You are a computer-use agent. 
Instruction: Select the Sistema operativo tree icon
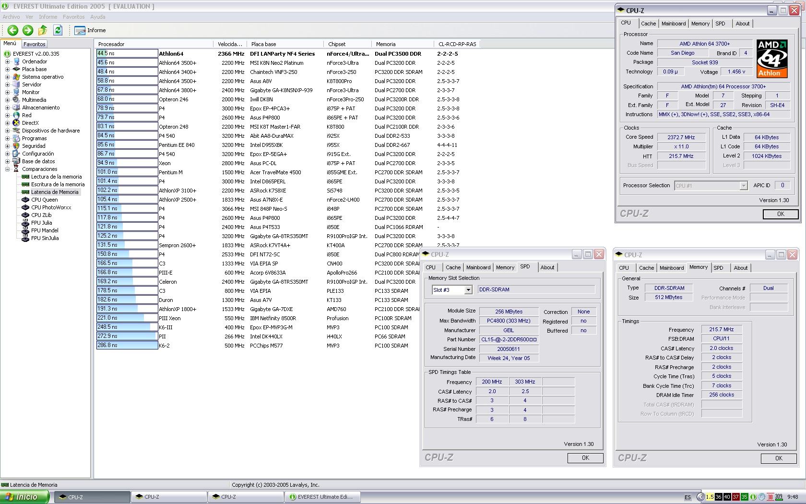(x=16, y=77)
